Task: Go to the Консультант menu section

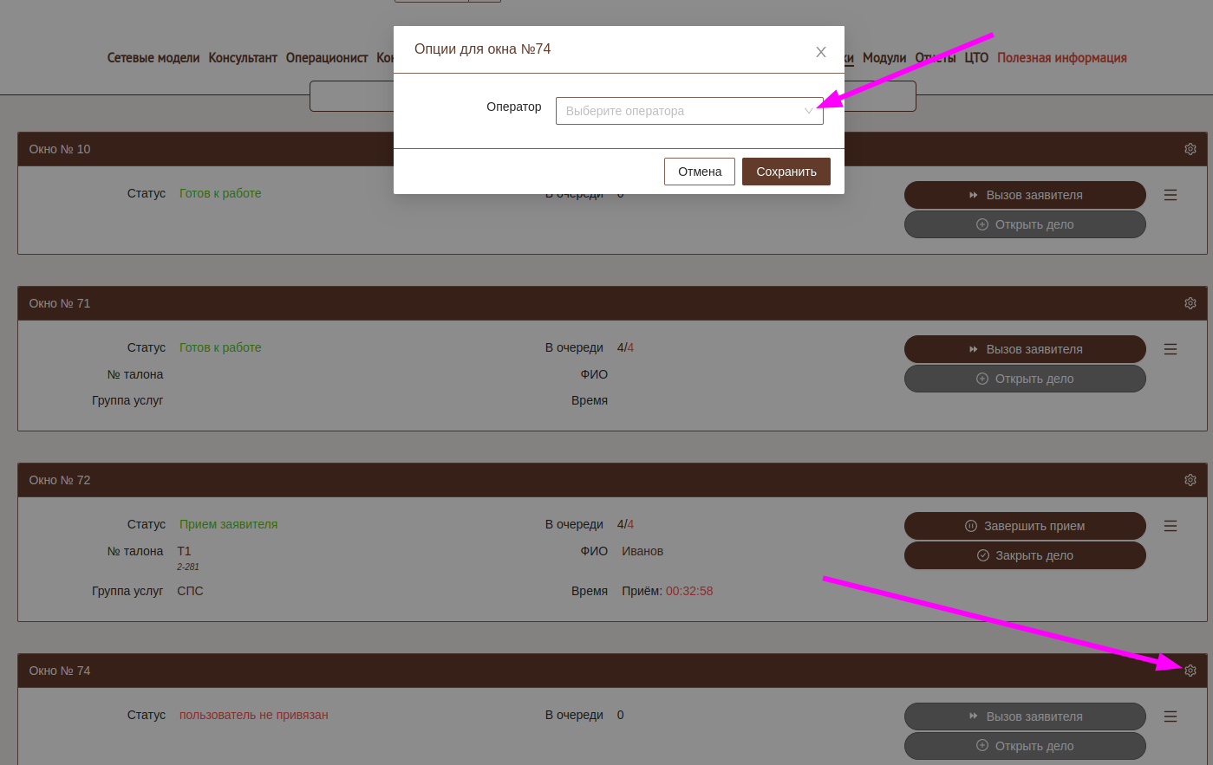Action: pyautogui.click(x=243, y=58)
